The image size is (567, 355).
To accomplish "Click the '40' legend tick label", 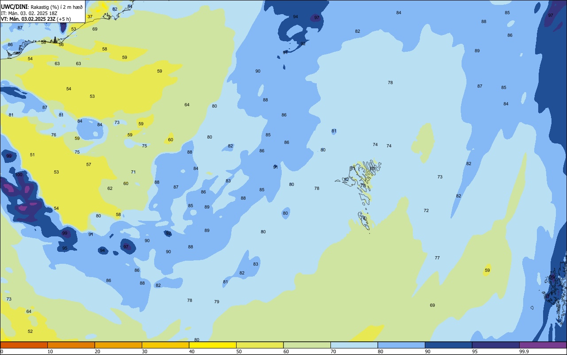I will (191, 351).
